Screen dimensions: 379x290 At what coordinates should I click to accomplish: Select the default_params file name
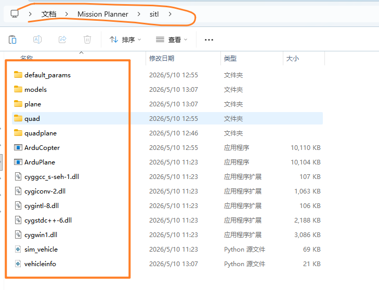tap(47, 75)
